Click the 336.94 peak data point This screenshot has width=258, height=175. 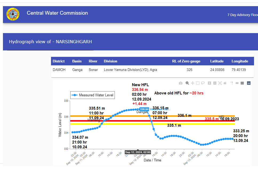(138, 109)
